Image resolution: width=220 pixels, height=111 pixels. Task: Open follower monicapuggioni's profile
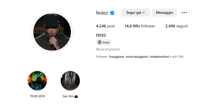coord(137,57)
